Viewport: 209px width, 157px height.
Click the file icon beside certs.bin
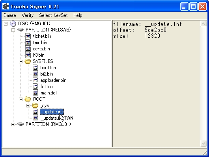28,49
